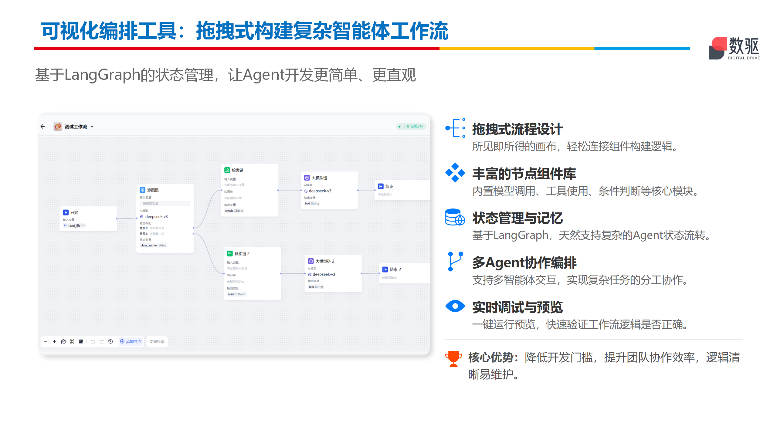Open the 未选择变量 input field in 意图链
Image resolution: width=777 pixels, height=437 pixels.
tap(165, 204)
